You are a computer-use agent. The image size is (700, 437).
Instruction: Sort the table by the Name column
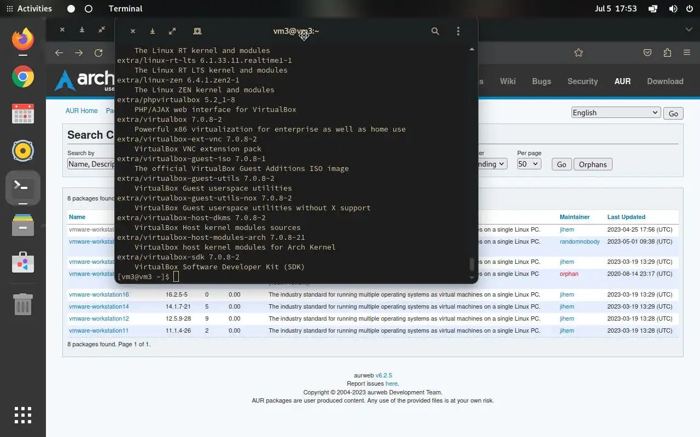click(x=77, y=217)
